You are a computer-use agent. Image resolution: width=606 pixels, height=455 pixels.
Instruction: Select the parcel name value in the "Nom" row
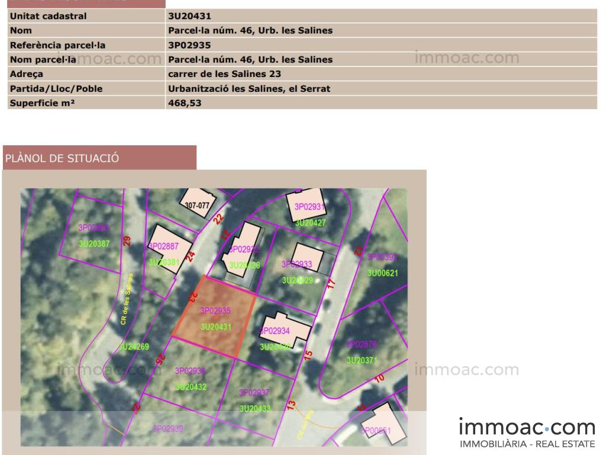tap(250, 31)
